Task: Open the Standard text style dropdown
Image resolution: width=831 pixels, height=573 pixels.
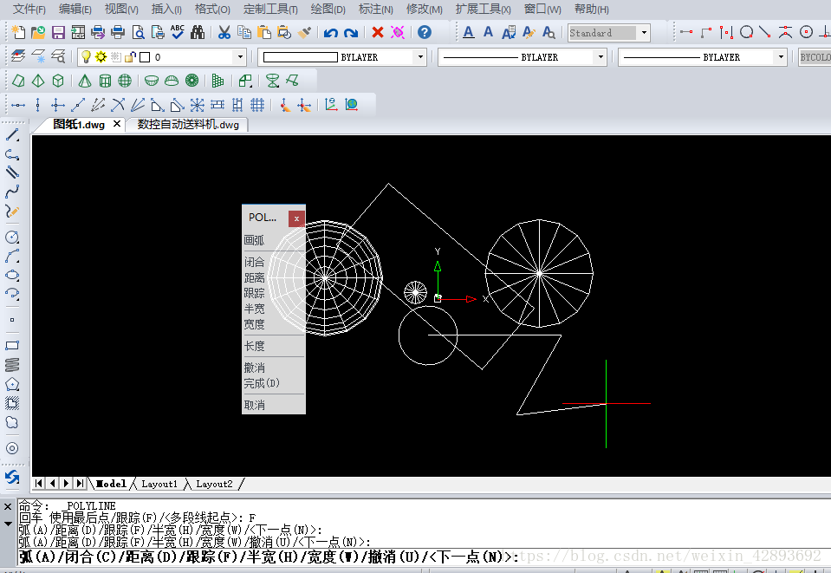Action: [644, 33]
